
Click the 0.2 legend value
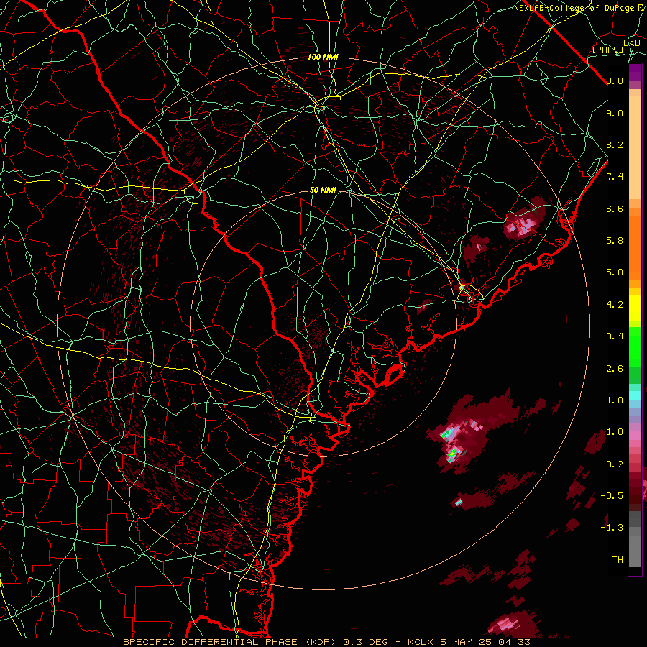615,464
